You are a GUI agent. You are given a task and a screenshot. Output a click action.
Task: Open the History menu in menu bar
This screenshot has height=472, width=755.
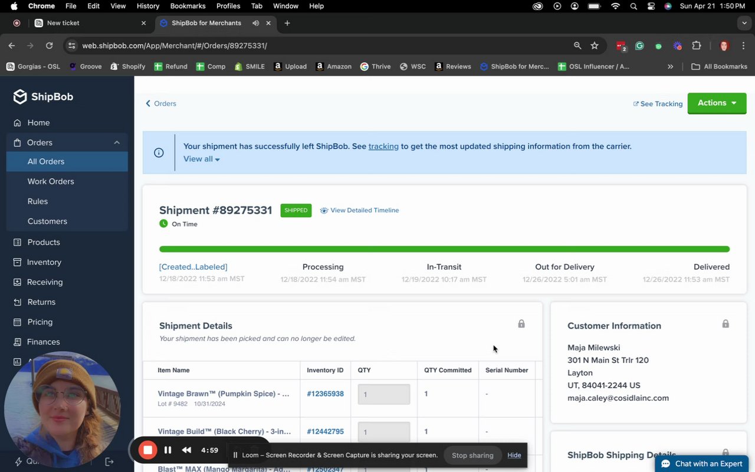coord(147,6)
